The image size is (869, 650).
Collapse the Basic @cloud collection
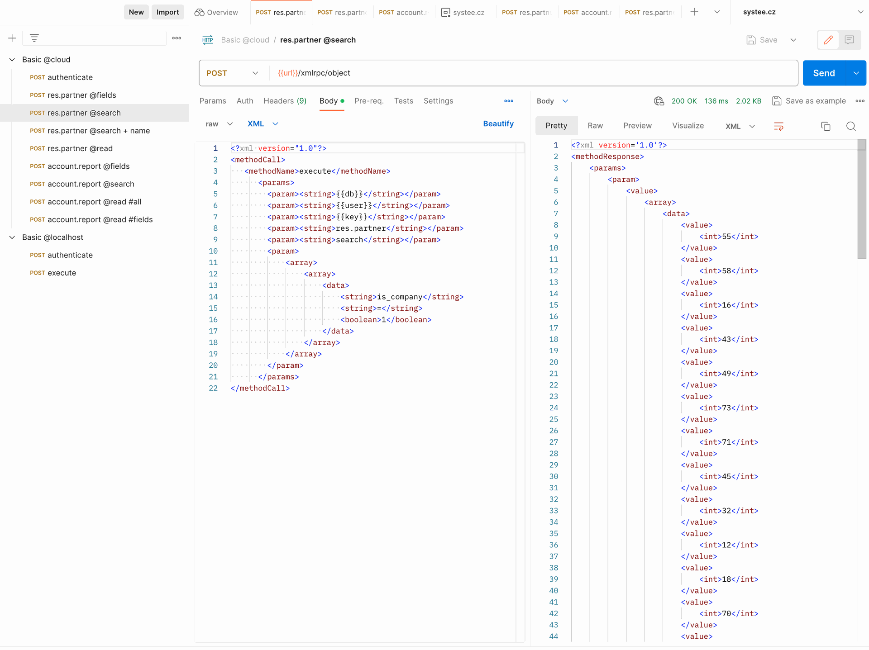12,60
